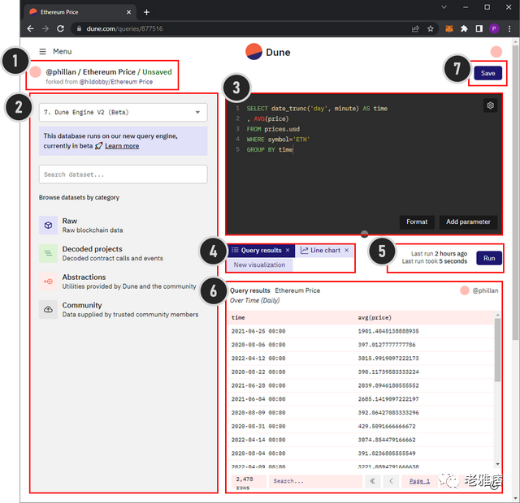This screenshot has height=503, width=520.
Task: Open the browser extensions puzzle icon
Action: tap(464, 29)
